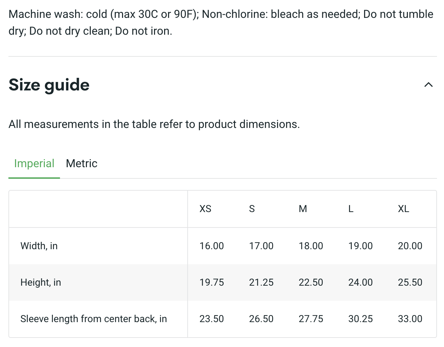This screenshot has width=444, height=347.
Task: Click the XS width value 16.00
Action: 211,246
